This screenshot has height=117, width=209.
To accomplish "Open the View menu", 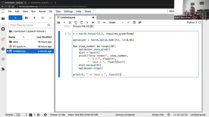I will click(25, 11).
